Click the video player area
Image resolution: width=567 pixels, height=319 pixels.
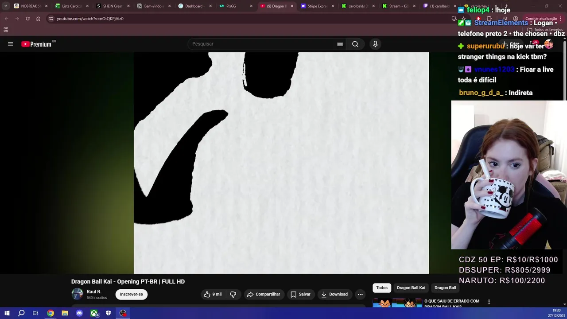click(x=281, y=163)
